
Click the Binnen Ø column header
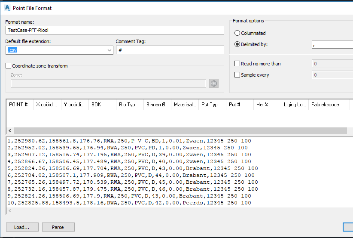[157, 105]
